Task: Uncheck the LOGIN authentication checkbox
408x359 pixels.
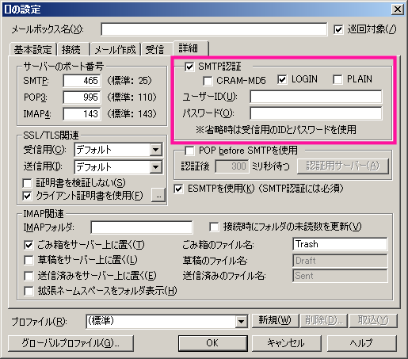Action: [282, 79]
